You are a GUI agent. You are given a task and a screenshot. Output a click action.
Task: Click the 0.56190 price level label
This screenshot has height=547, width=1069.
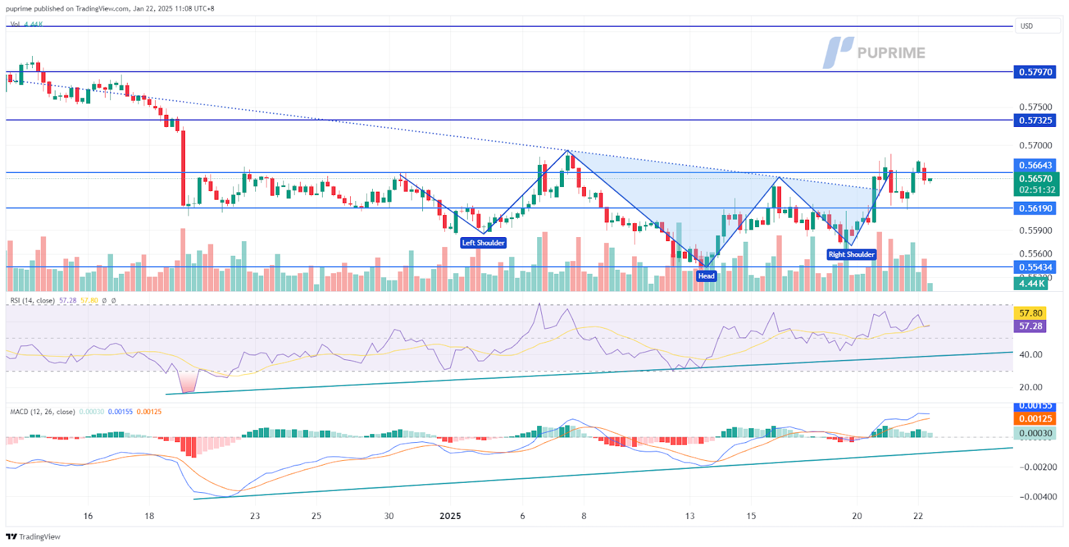point(1034,208)
